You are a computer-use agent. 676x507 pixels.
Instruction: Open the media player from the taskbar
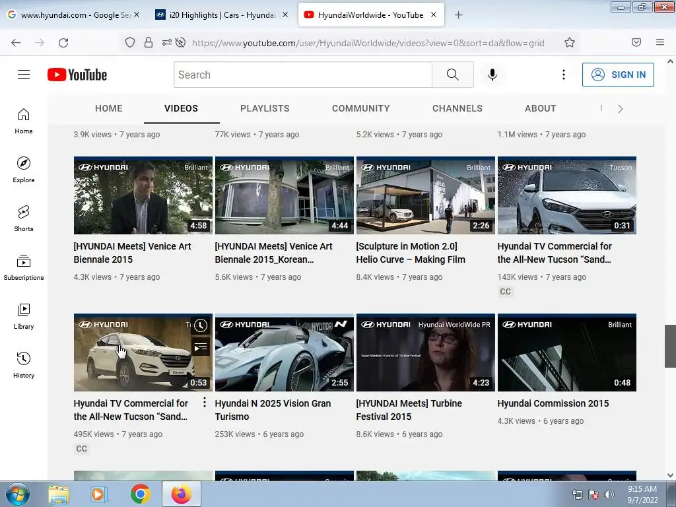99,494
